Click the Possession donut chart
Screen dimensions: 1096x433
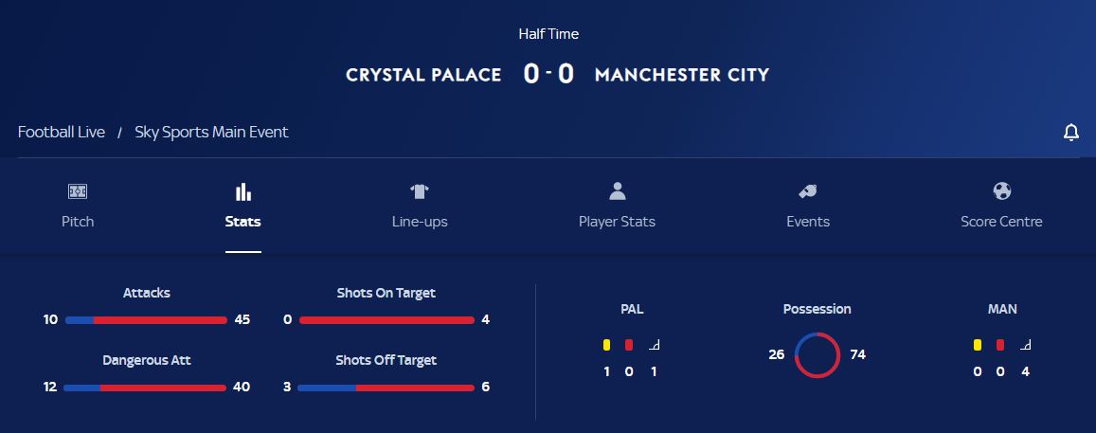[x=818, y=355]
